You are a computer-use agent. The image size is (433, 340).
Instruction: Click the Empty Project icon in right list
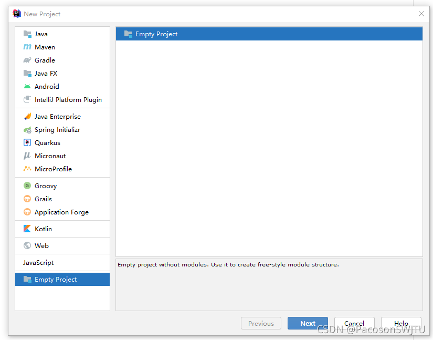[x=128, y=34]
